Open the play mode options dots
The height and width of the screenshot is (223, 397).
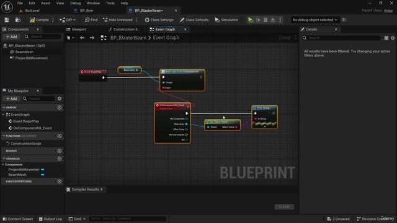280,20
